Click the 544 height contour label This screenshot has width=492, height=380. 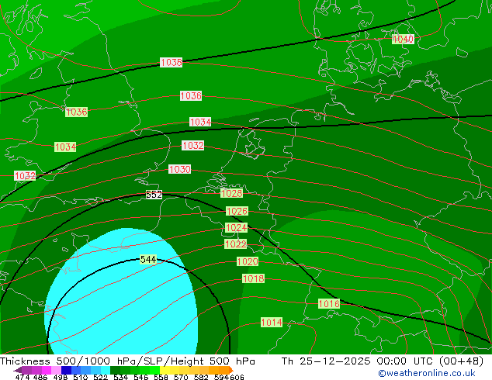pos(148,259)
